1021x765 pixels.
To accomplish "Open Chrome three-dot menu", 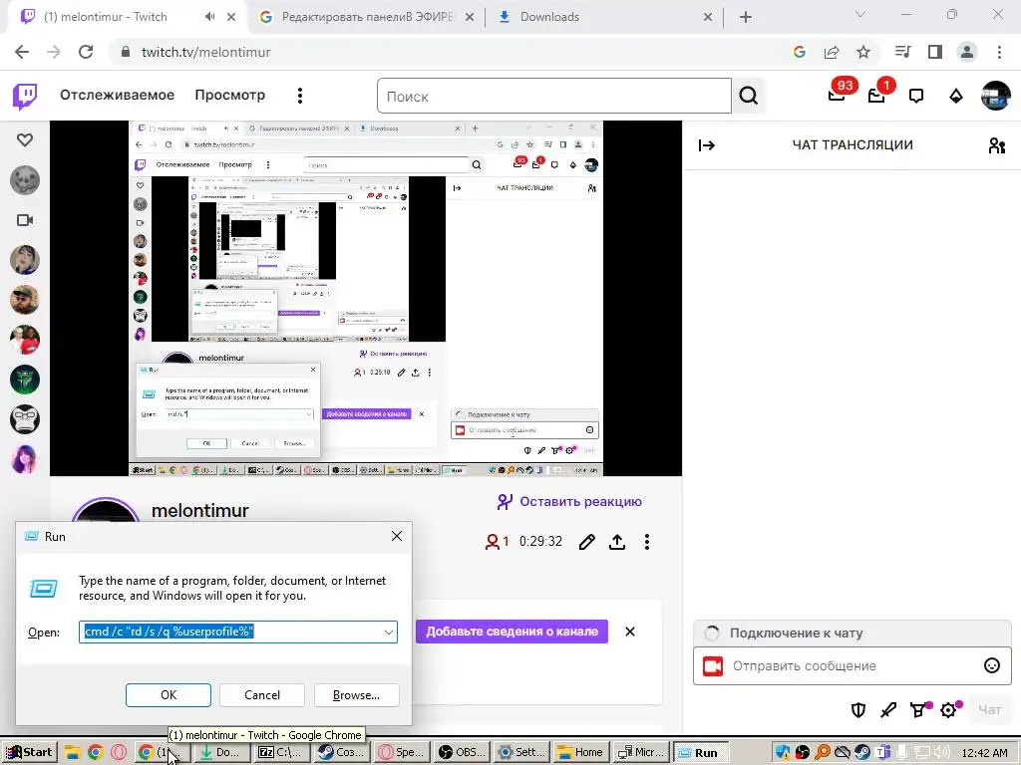I will pyautogui.click(x=999, y=52).
